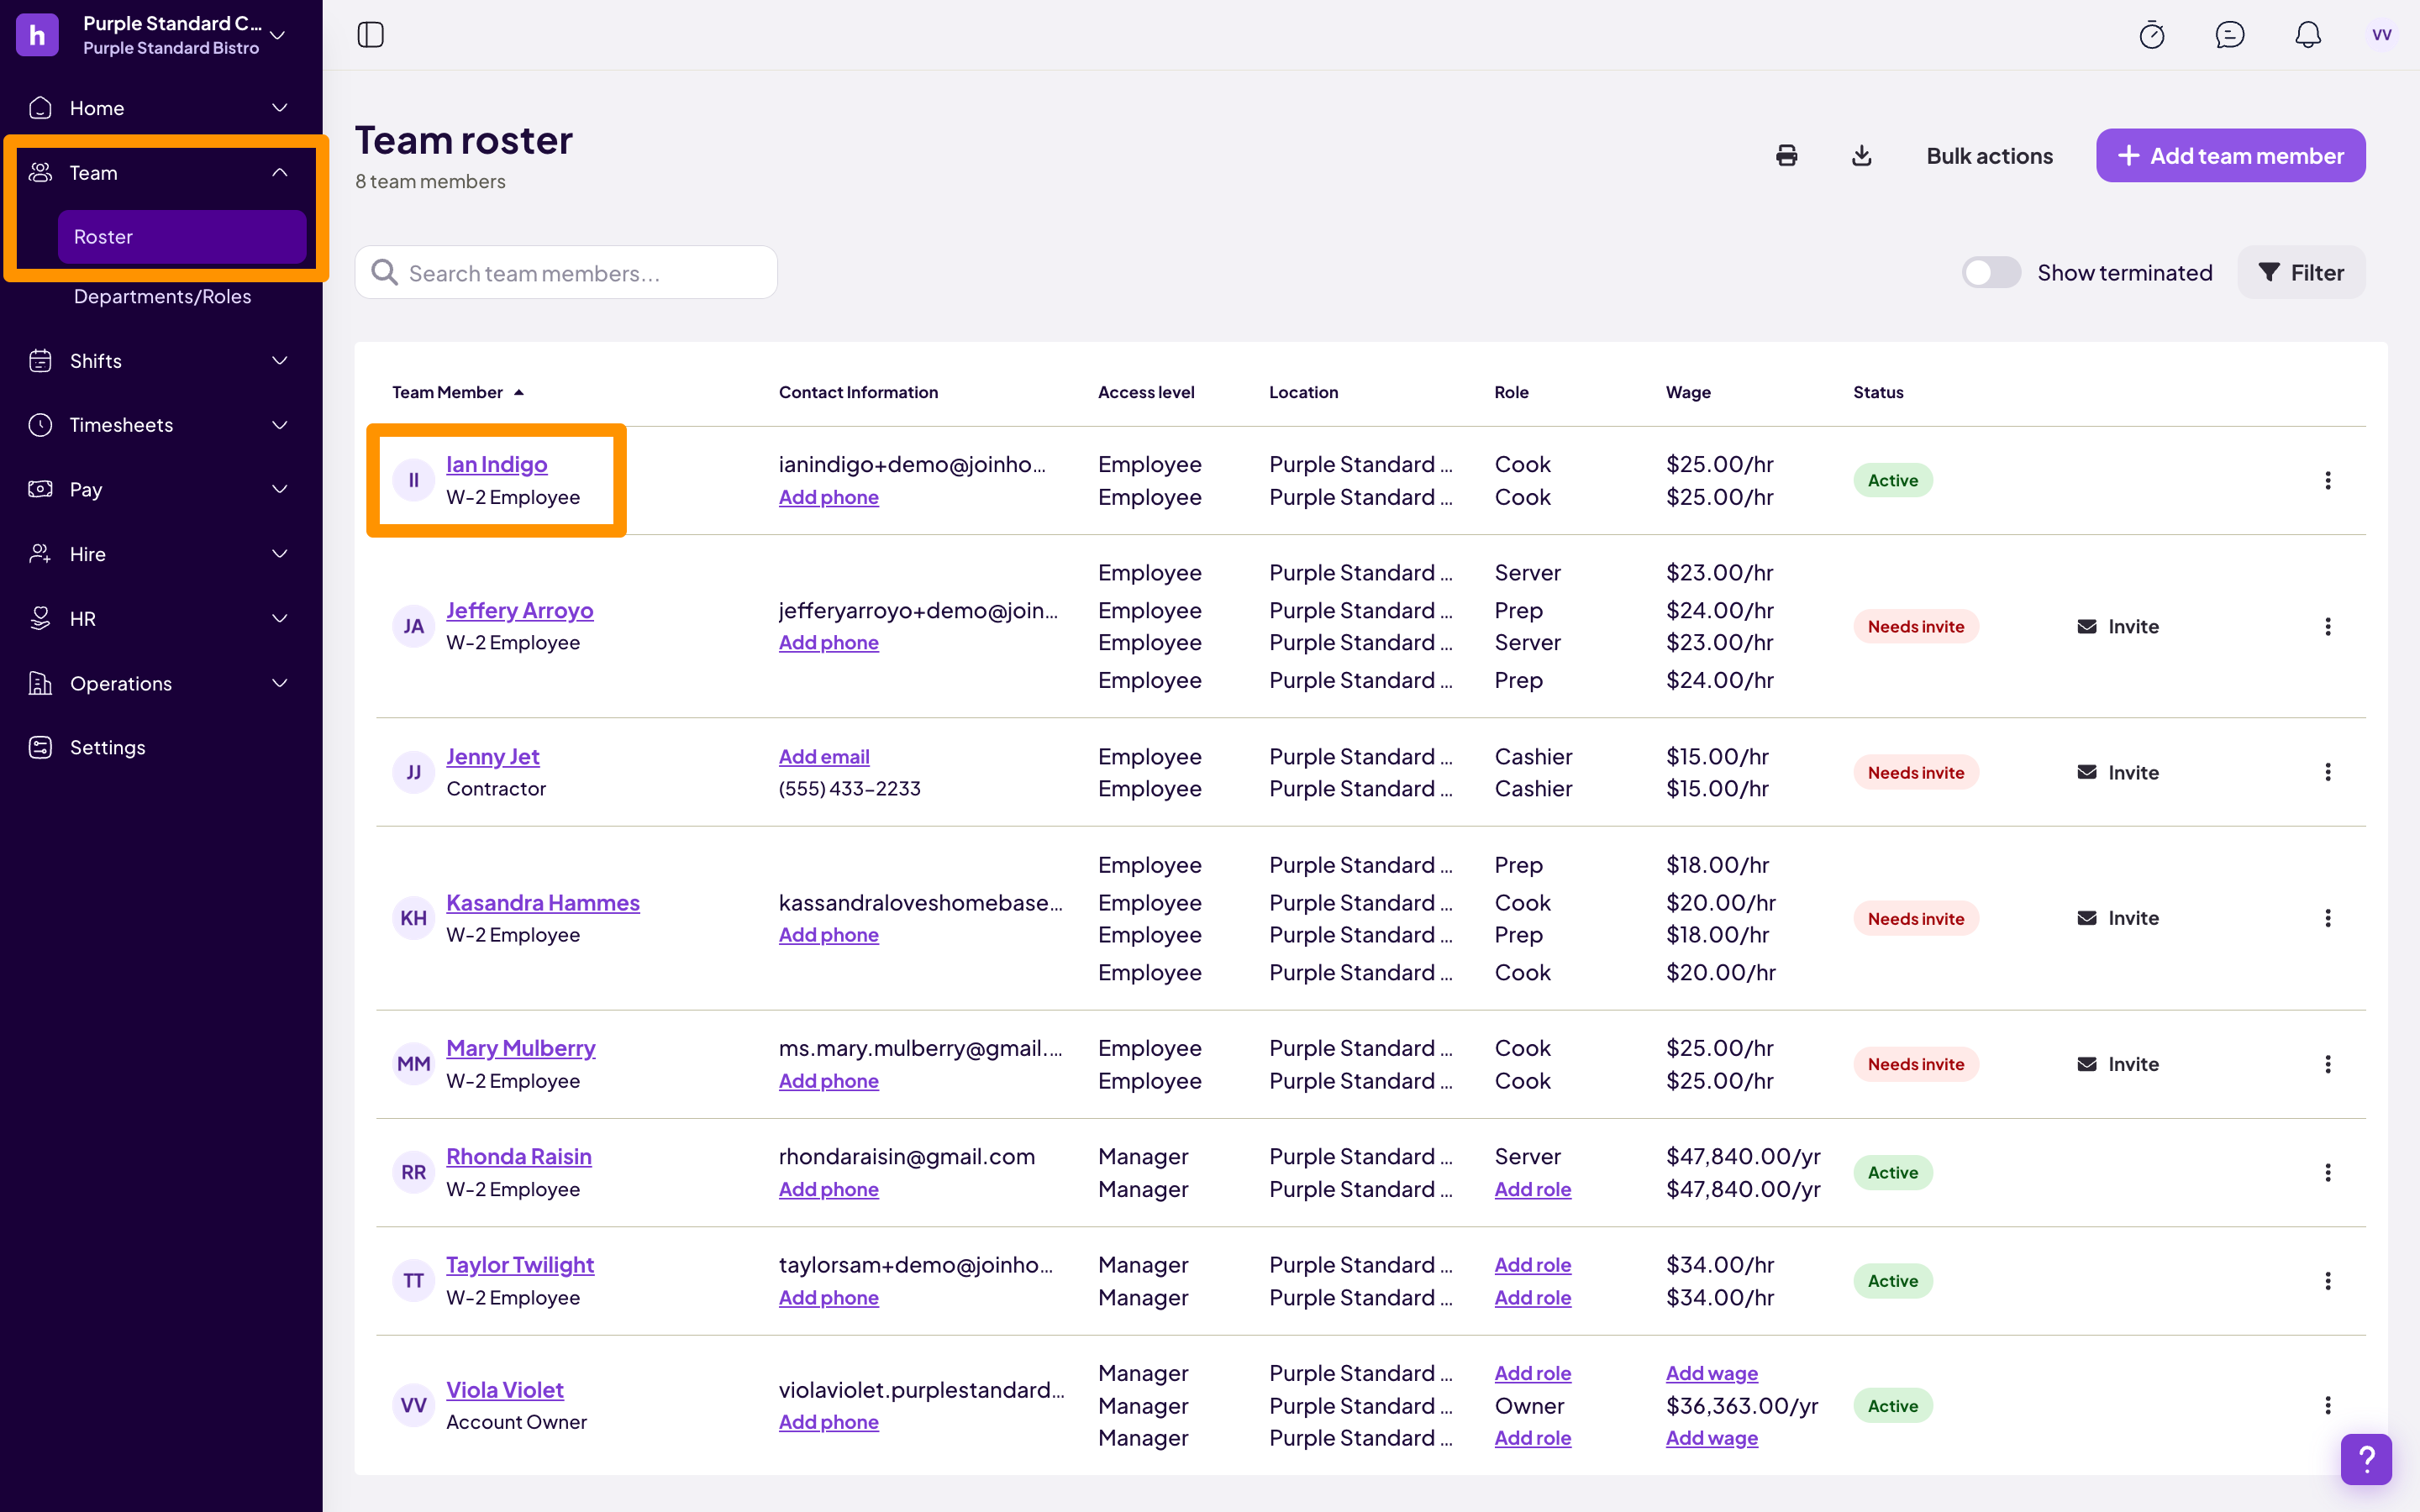Viewport: 2420px width, 1512px height.
Task: Open the VV user avatar menu
Action: [2382, 35]
